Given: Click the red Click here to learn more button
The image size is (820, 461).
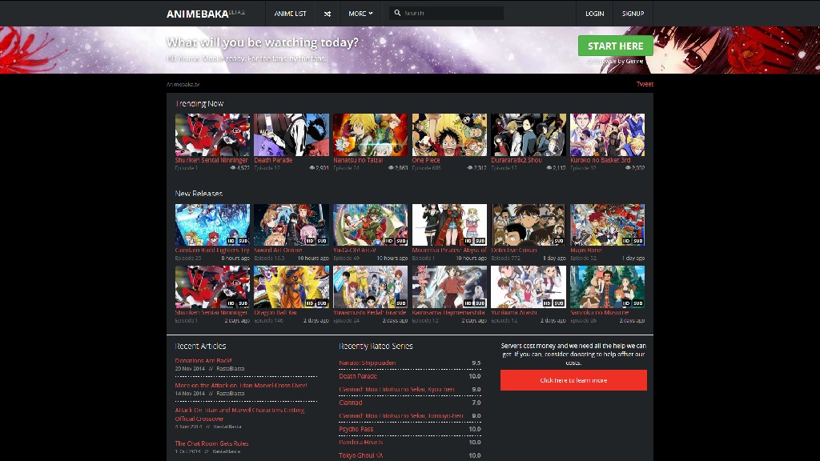Looking at the screenshot, I should [573, 380].
